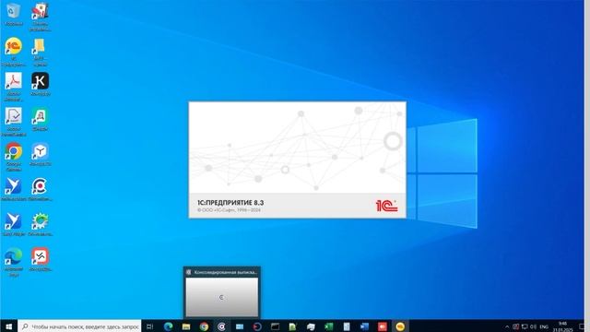Launch Google Chrome from desktop
This screenshot has height=332, width=590.
[x=14, y=151]
